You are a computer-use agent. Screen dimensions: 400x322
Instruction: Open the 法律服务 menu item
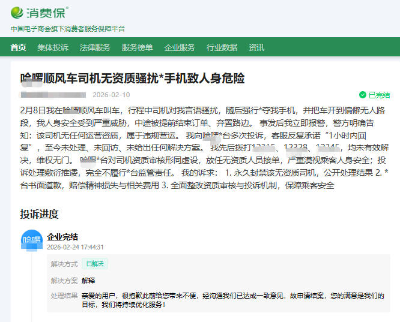[95, 47]
